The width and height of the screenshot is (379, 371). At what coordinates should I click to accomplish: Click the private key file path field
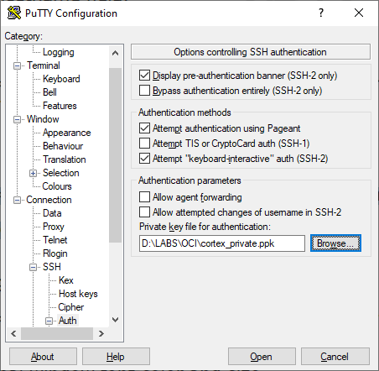[x=222, y=243]
